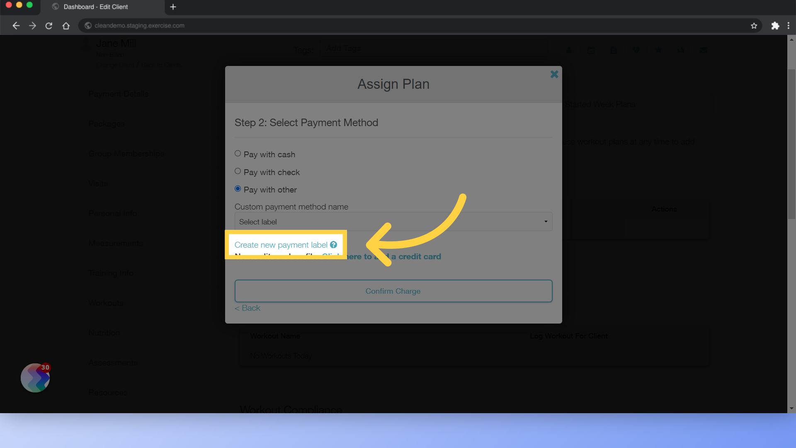The width and height of the screenshot is (796, 448).
Task: Click Payment Details sidebar section
Action: click(x=118, y=93)
